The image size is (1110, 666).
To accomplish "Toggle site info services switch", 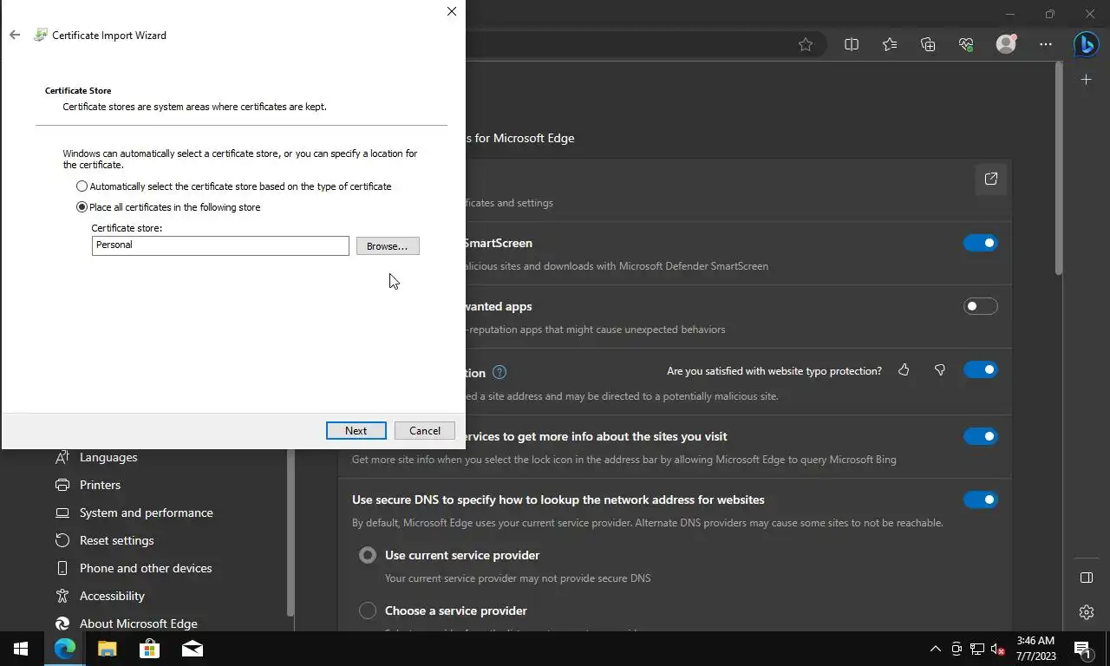I will click(x=981, y=437).
